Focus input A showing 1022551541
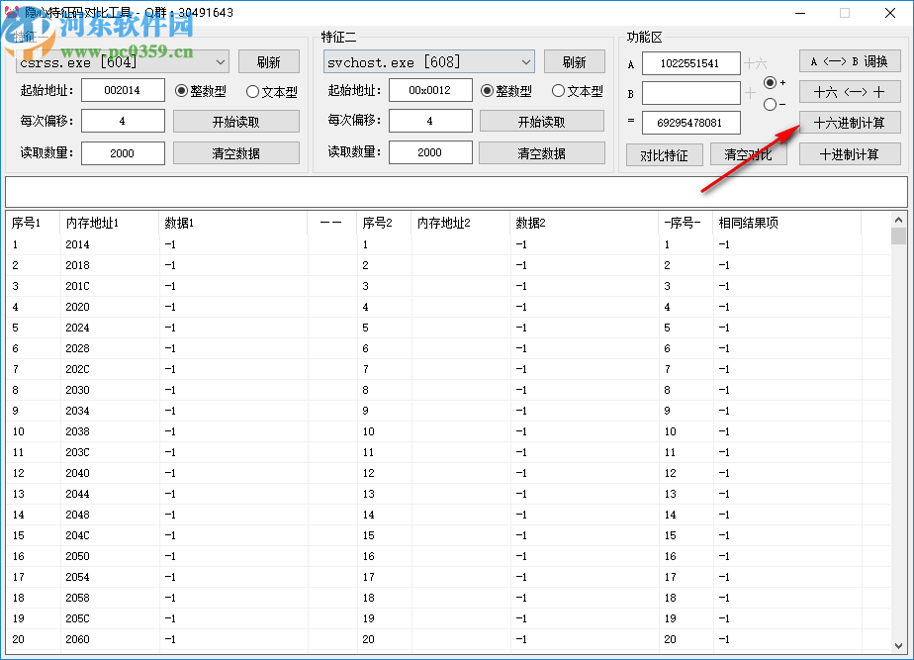 tap(690, 63)
